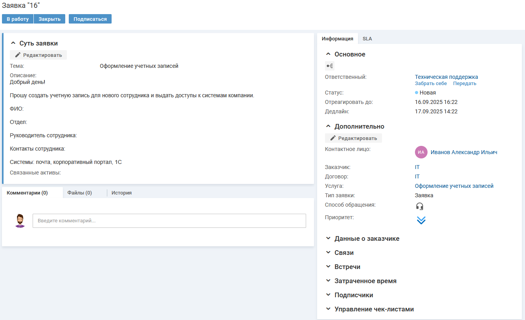Viewport: 525px width, 320px height.
Task: Click the Забрать себе link
Action: pyautogui.click(x=431, y=84)
